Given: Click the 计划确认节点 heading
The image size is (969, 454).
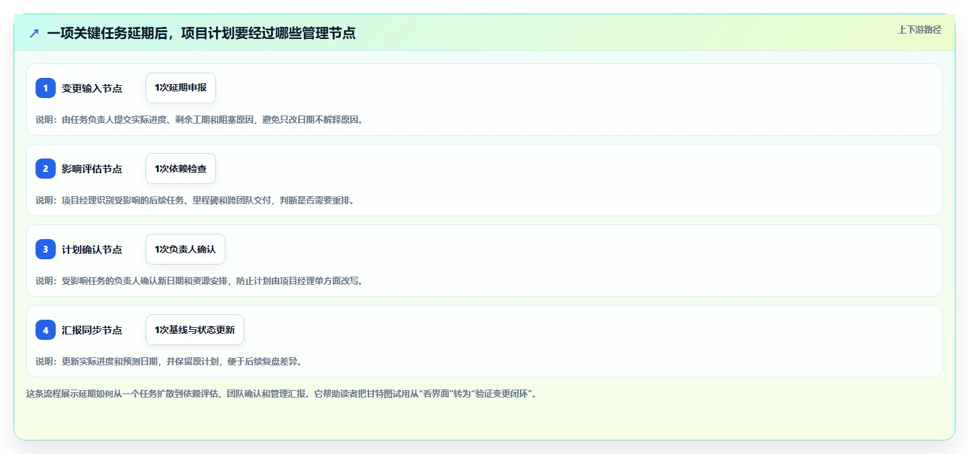Looking at the screenshot, I should click(x=92, y=249).
